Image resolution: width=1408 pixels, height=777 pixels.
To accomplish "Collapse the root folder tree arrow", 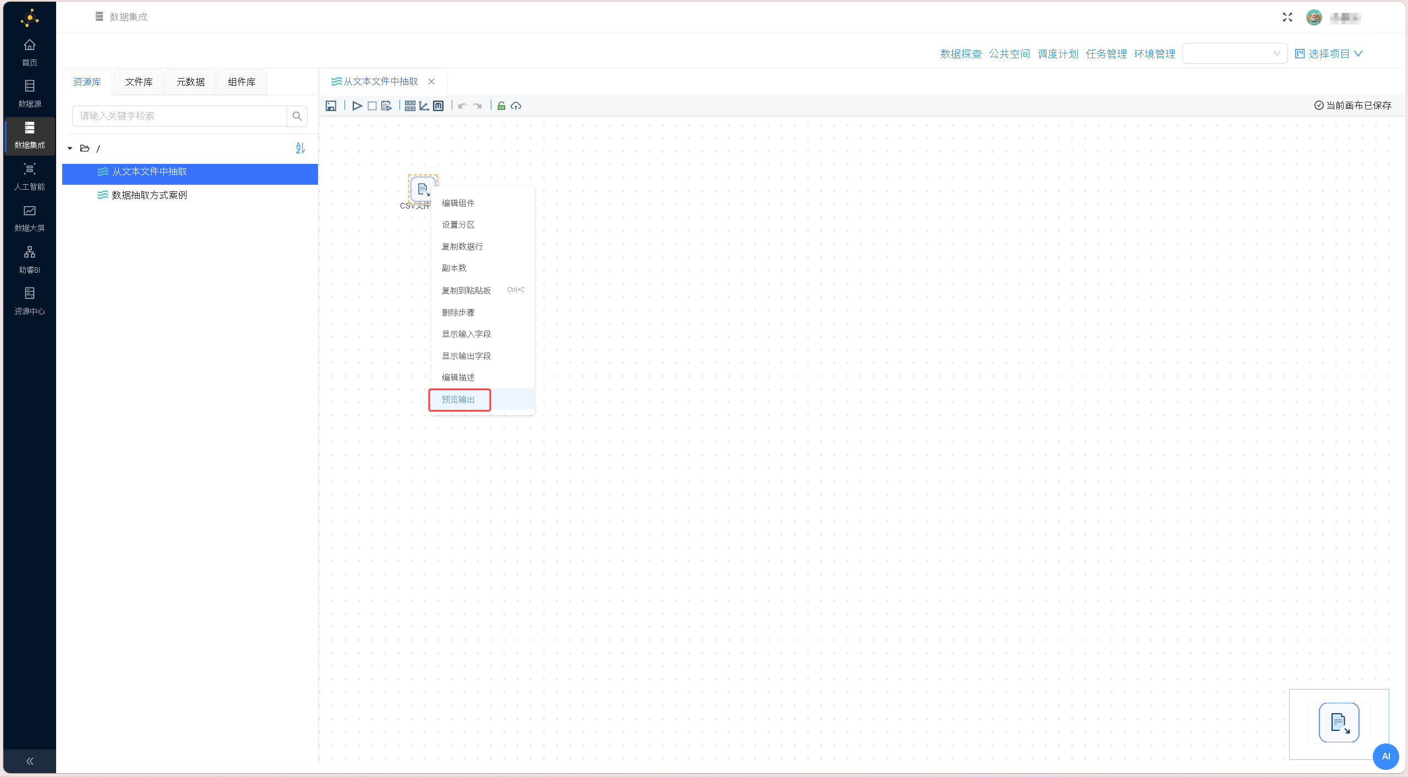I will point(70,148).
